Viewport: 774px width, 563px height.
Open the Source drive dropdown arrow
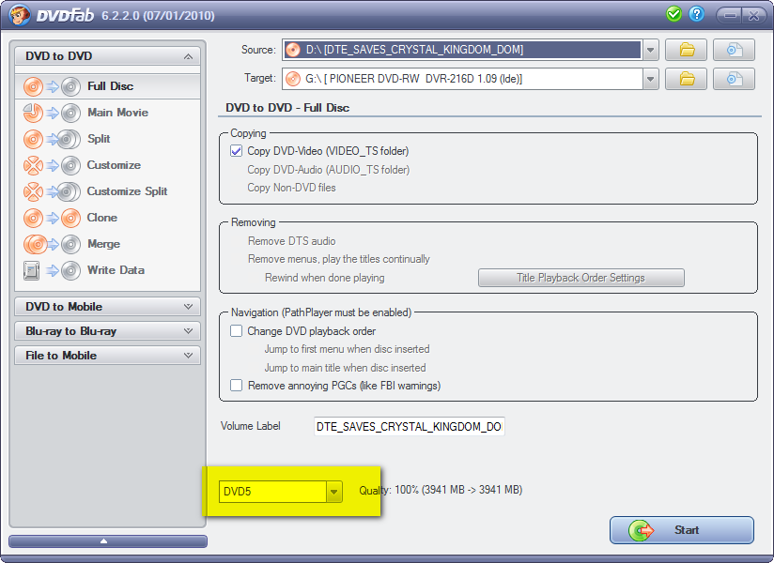[651, 50]
